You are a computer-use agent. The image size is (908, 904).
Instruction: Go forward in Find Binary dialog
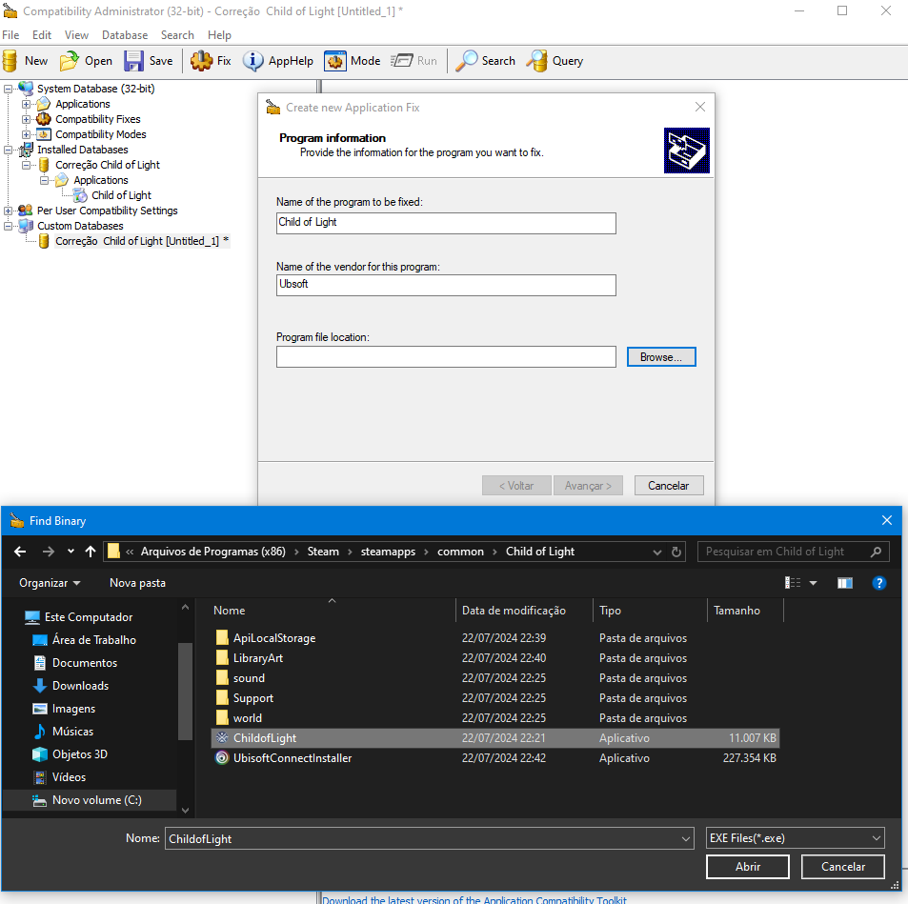pyautogui.click(x=49, y=552)
